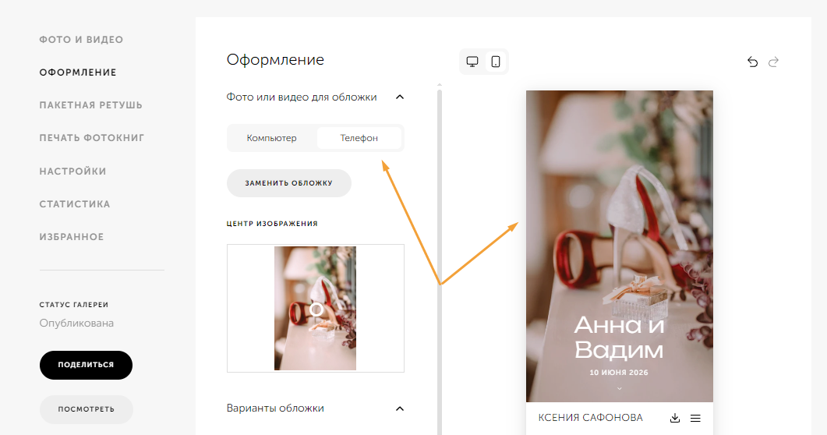Select the 'Телефон' cover option
The width and height of the screenshot is (827, 435).
pos(359,138)
